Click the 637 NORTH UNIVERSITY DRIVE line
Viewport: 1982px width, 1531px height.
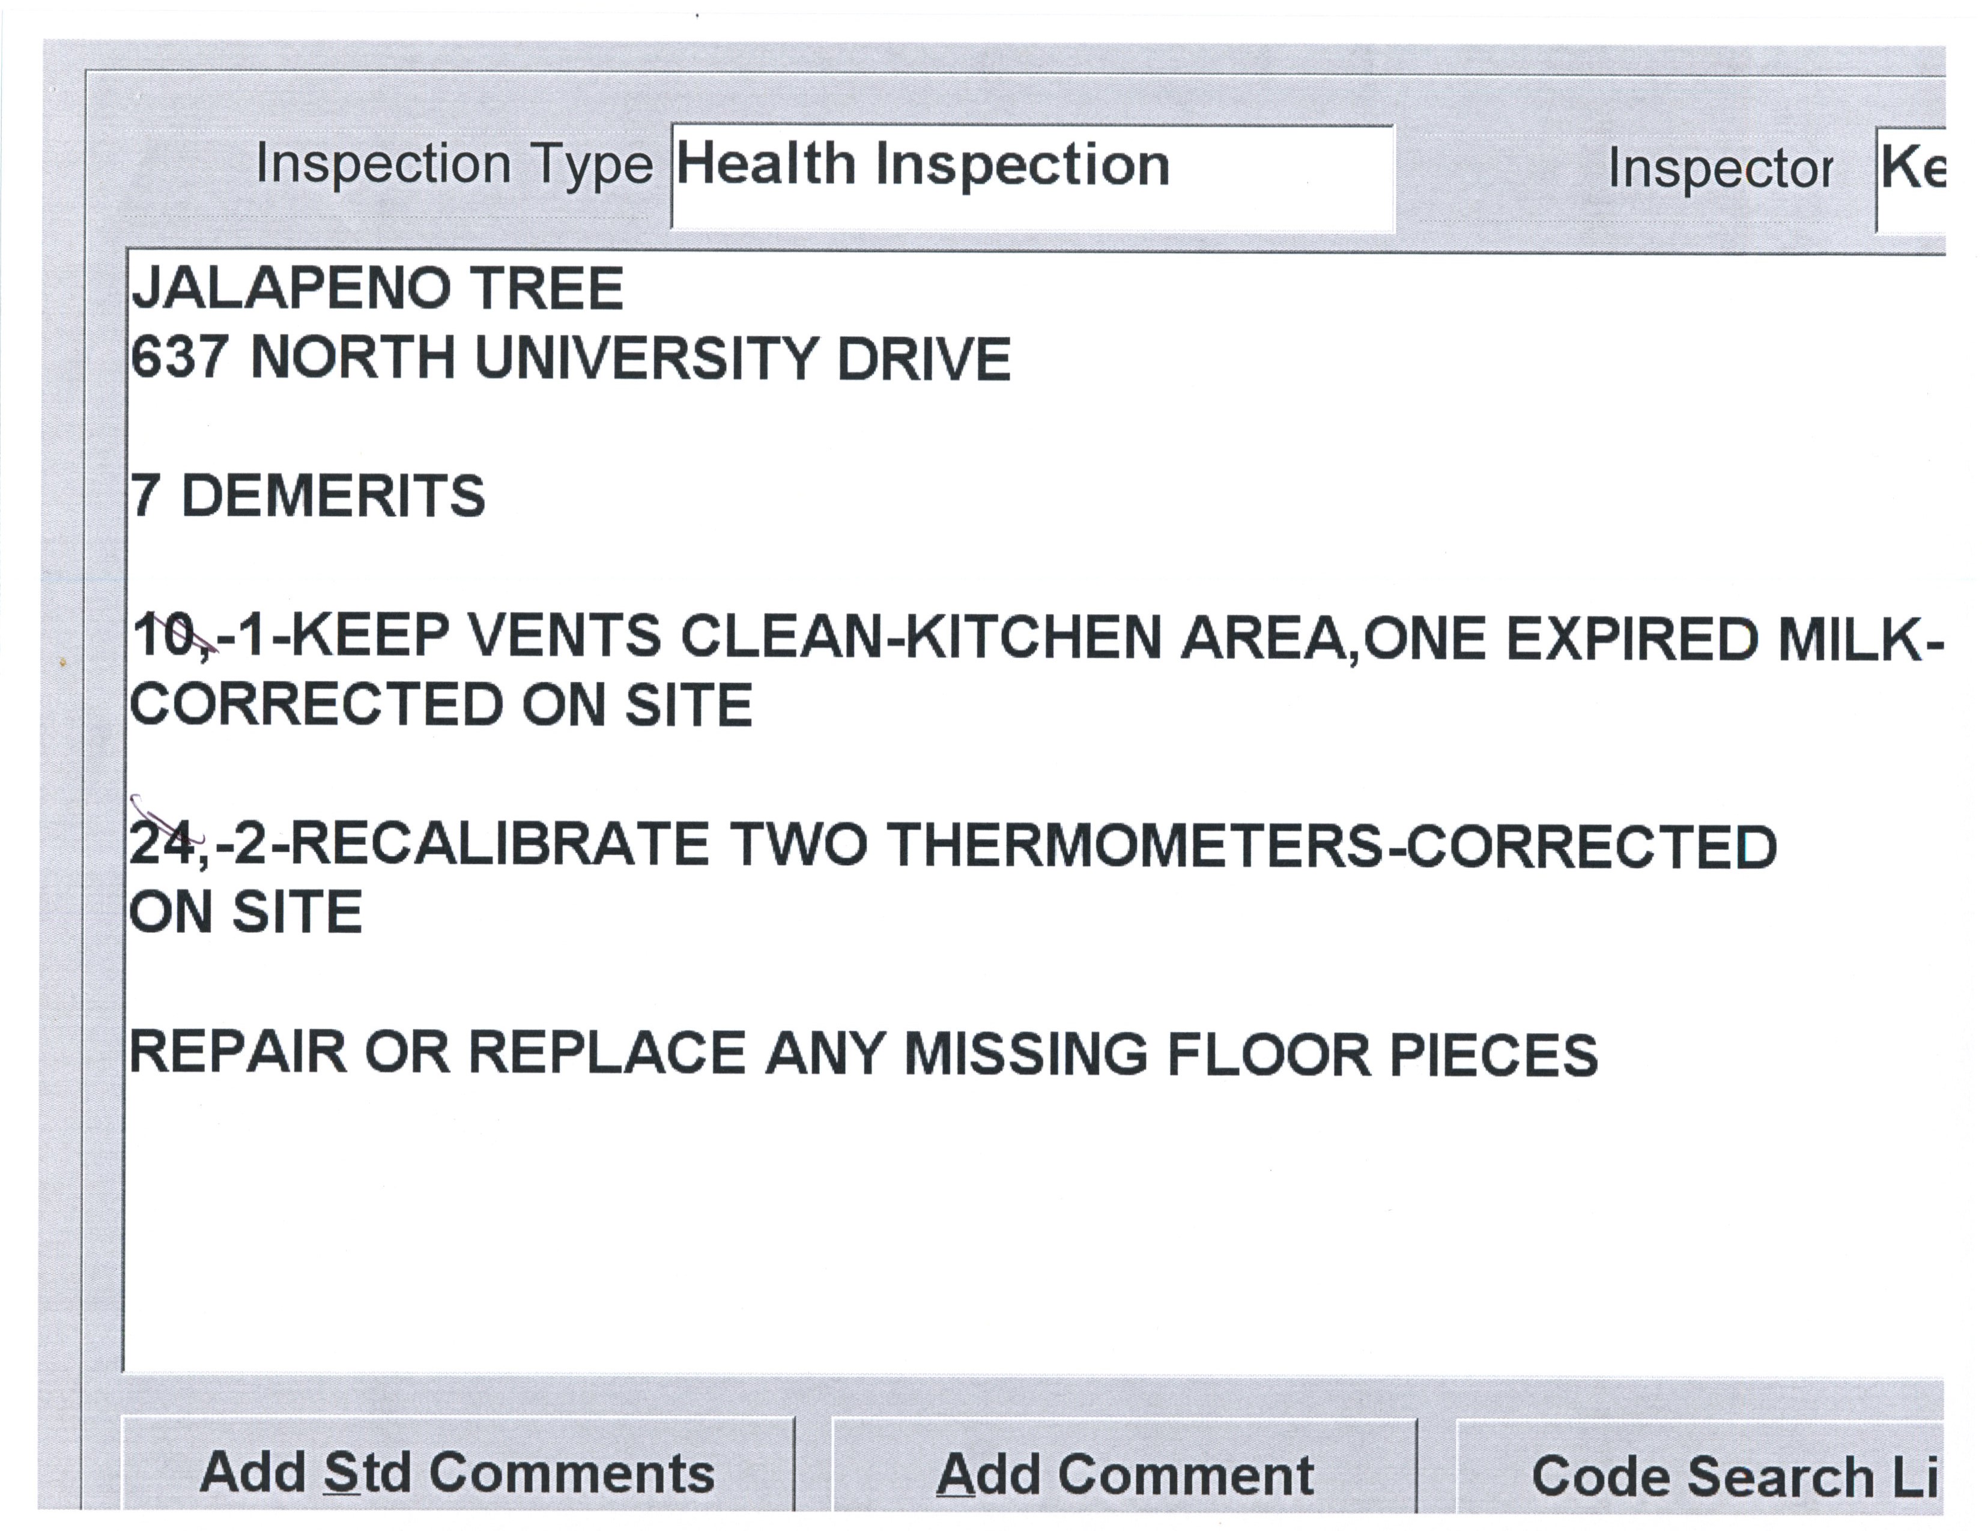570,358
